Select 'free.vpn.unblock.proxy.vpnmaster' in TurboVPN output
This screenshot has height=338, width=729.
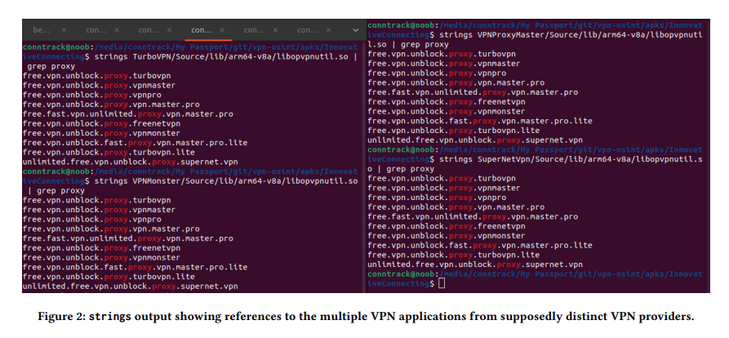99,86
